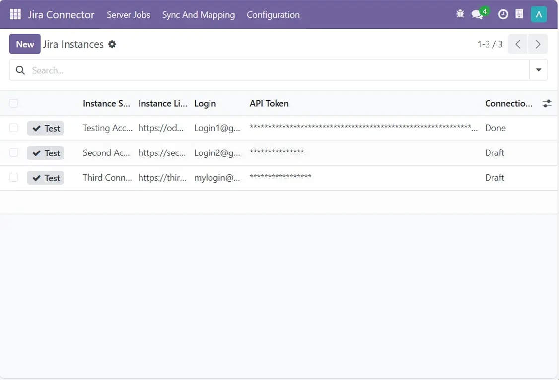Click the New button
This screenshot has height=380, width=559.
tap(25, 44)
